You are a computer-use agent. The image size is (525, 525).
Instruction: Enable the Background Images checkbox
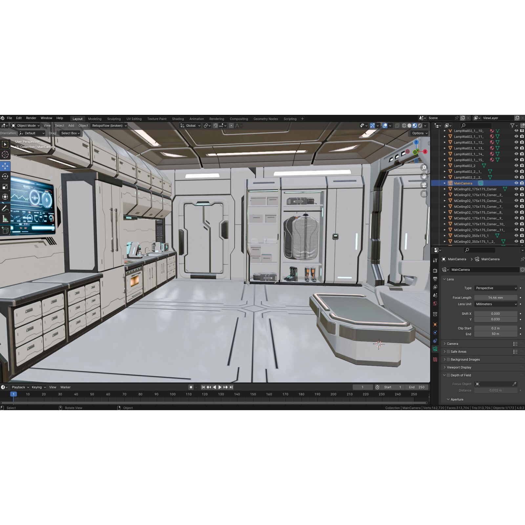tap(448, 359)
